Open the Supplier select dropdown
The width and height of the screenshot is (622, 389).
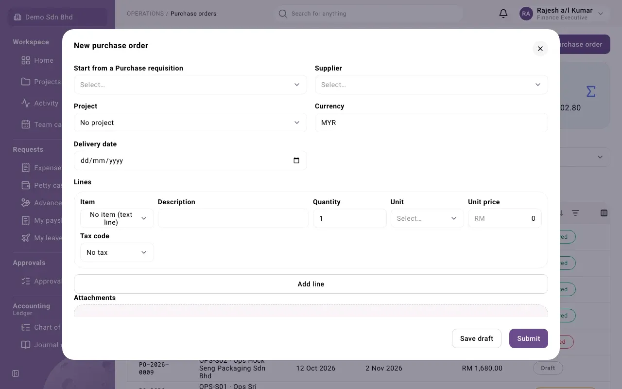[x=432, y=85]
